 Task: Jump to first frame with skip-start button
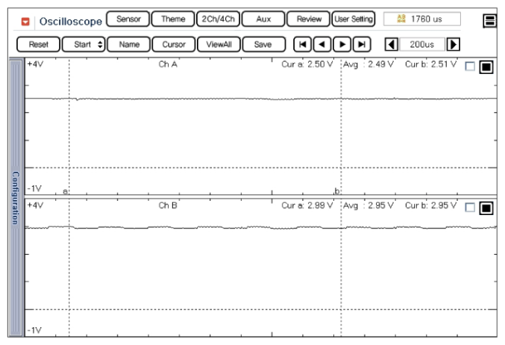301,45
